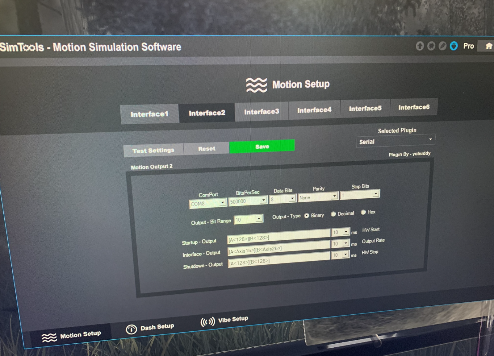The width and height of the screenshot is (494, 356).
Task: Click the blue plug icon in header
Action: click(454, 46)
